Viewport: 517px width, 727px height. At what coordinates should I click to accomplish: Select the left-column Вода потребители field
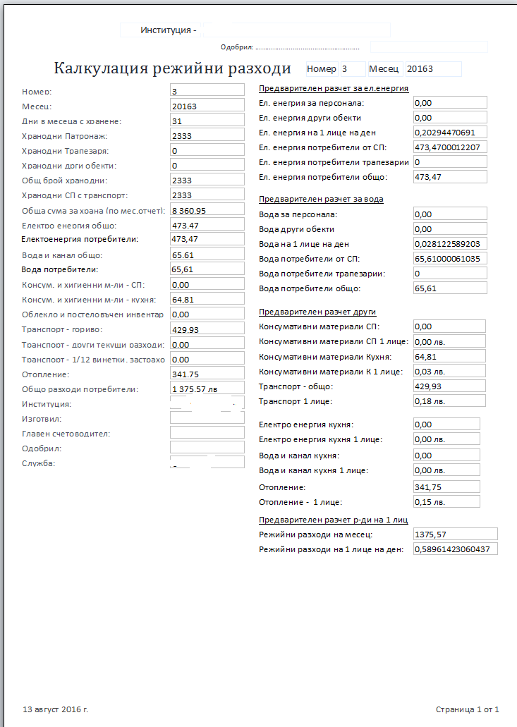tap(207, 269)
